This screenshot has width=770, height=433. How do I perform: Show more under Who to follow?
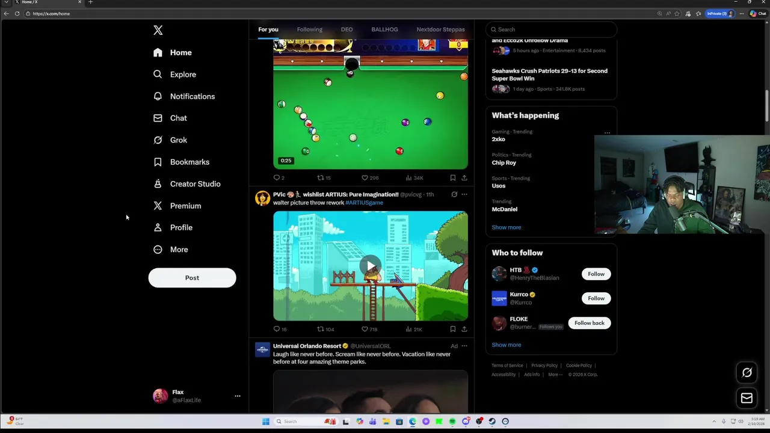[506, 345]
